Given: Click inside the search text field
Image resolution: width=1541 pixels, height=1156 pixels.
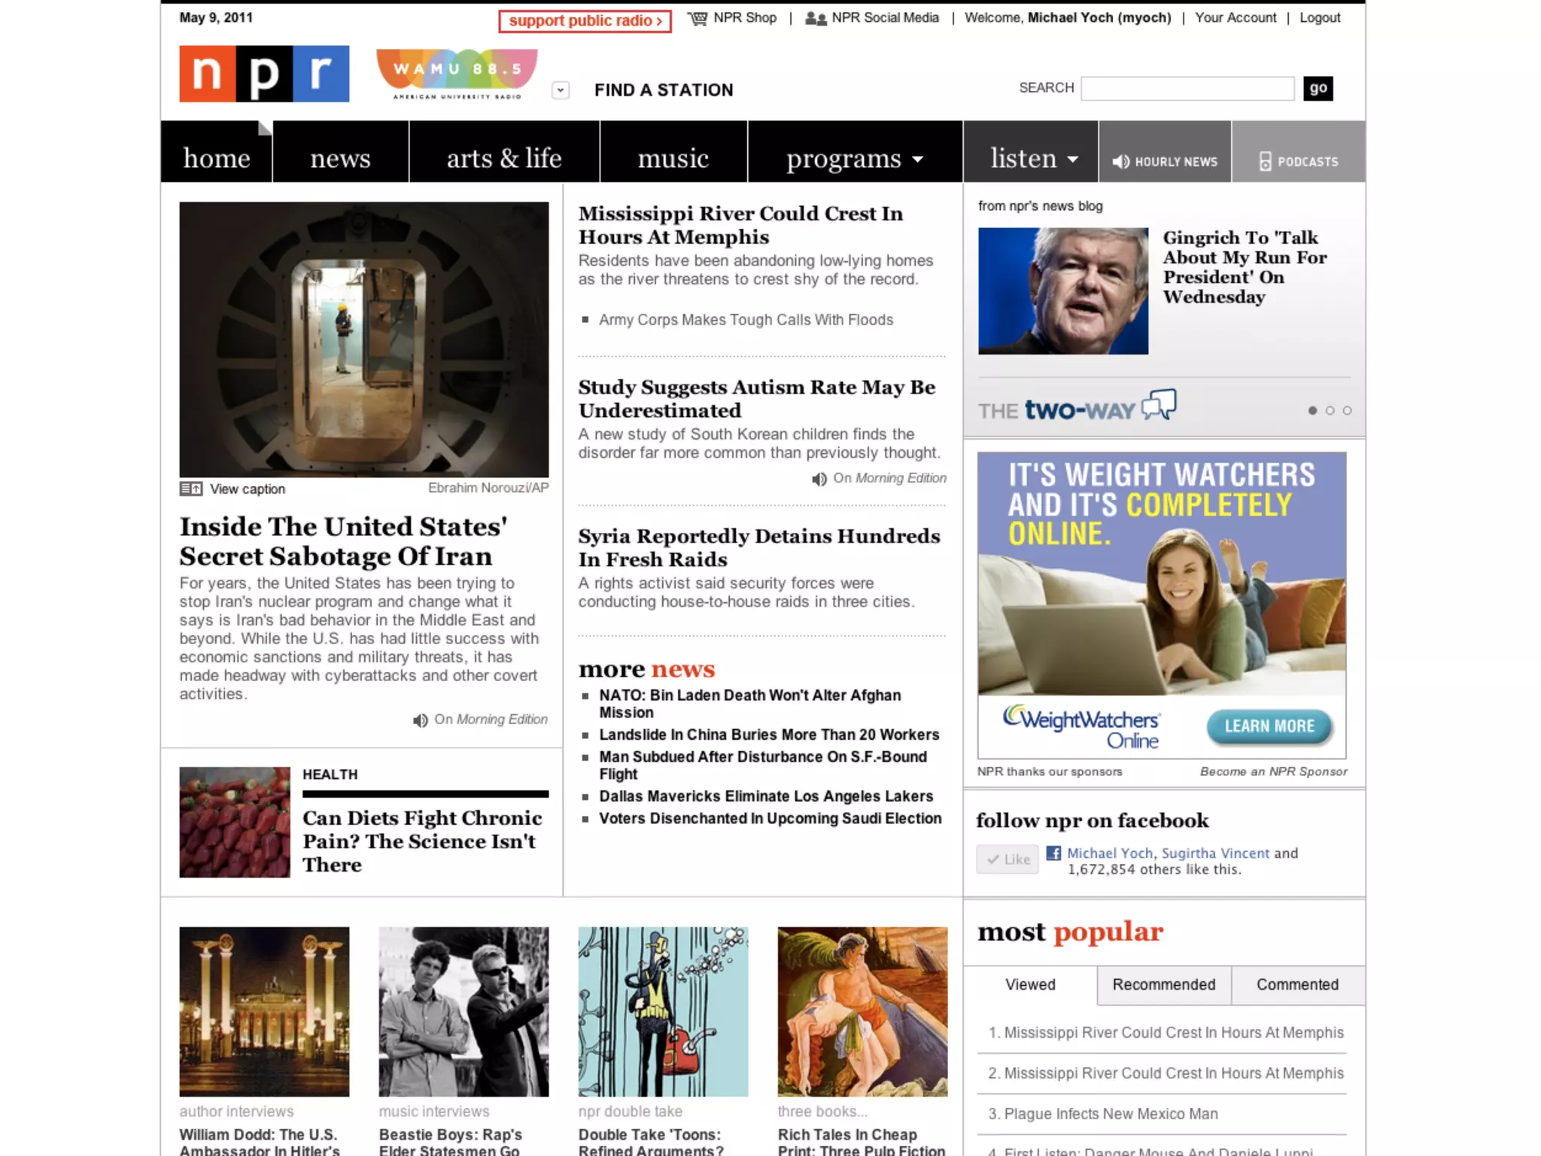Looking at the screenshot, I should 1187,89.
